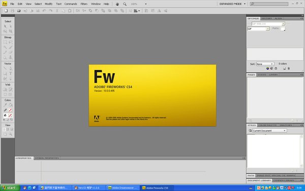This screenshot has width=305, height=191.
Task: Select the Knife tool
Action: 11,78
